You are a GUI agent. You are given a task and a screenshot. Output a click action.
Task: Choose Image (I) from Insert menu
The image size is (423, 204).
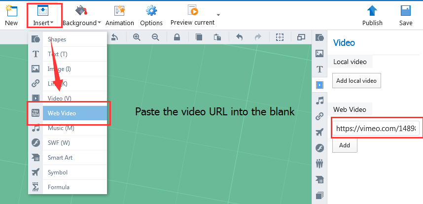click(x=68, y=69)
